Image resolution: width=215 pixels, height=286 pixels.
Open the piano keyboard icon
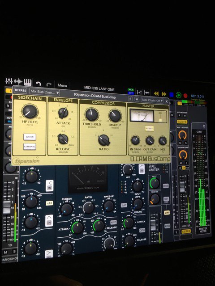pyautogui.click(x=28, y=82)
